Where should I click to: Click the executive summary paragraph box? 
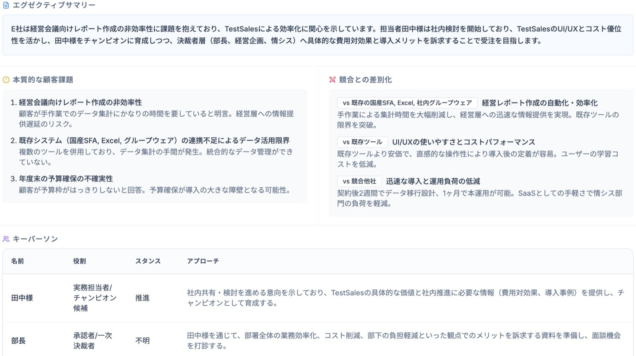pos(318,35)
